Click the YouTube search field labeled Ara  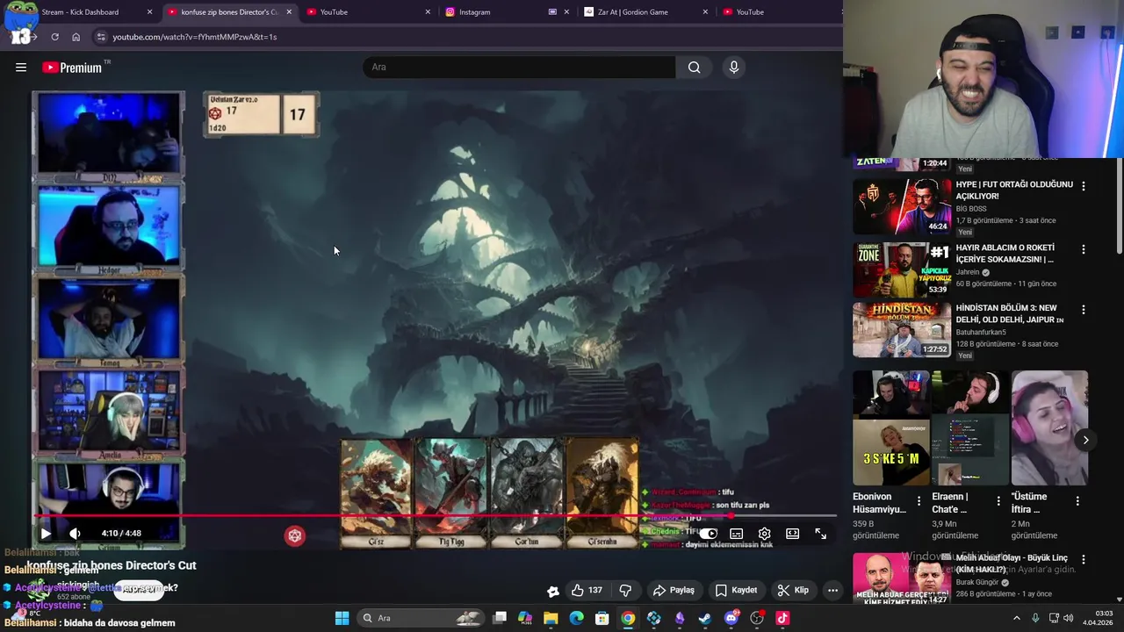(x=519, y=67)
